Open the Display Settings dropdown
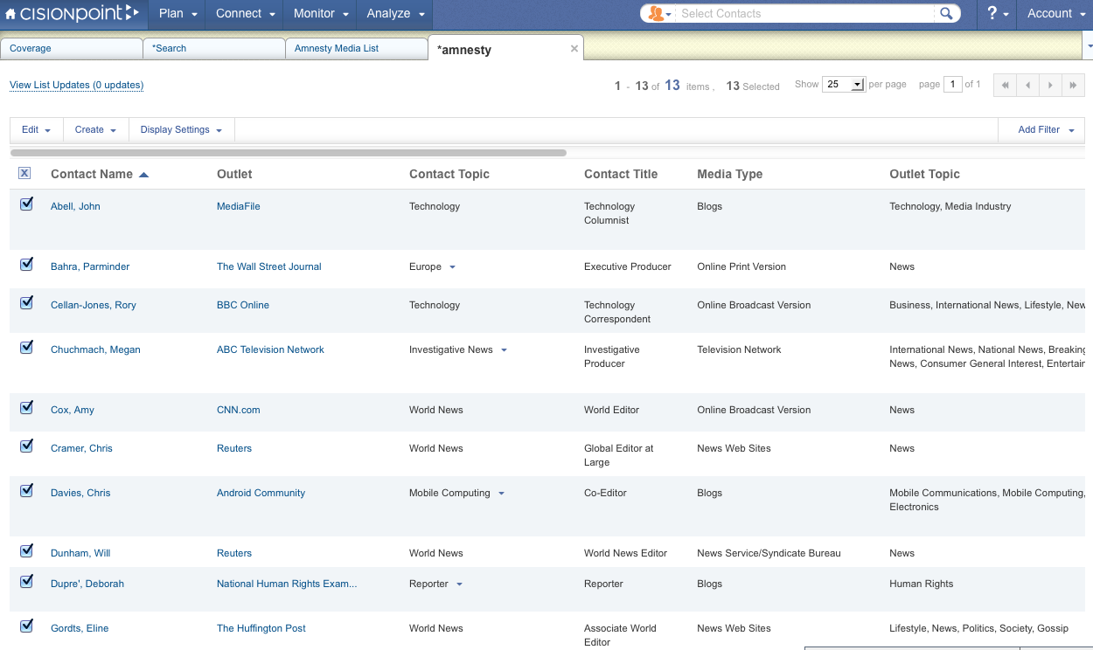Viewport: 1093px width, 650px height. (x=181, y=129)
